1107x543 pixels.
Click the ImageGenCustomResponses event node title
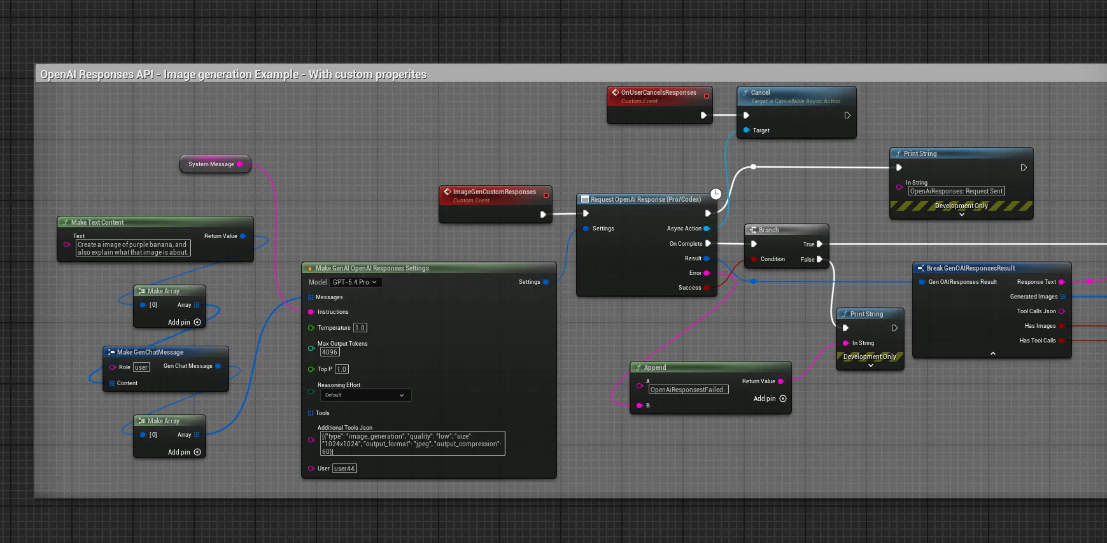click(494, 192)
